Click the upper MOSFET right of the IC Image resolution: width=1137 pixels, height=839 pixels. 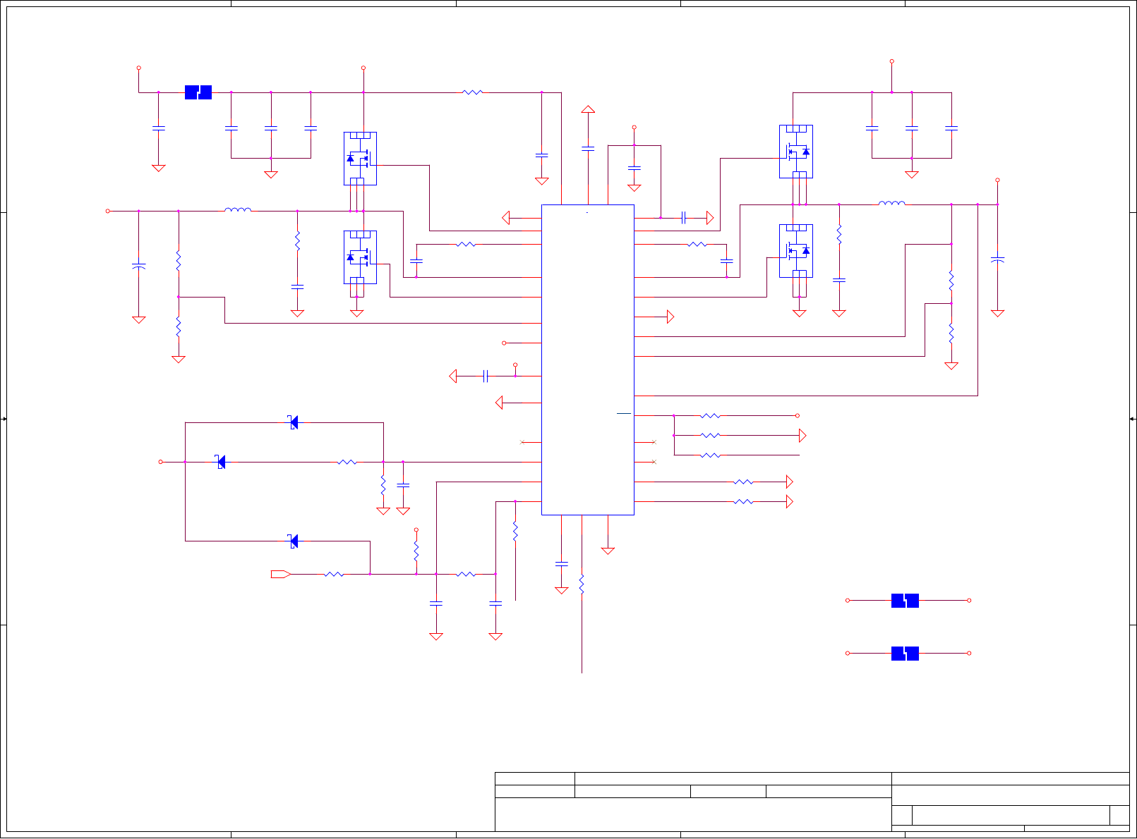(796, 152)
